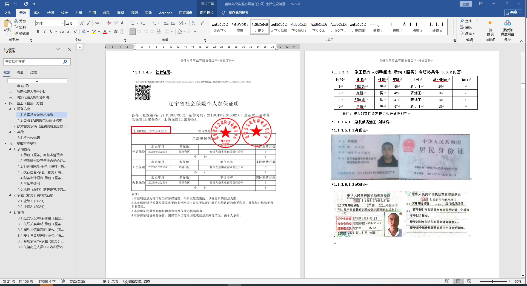
Task: Toggle strikethrough on text
Action: (x=62, y=32)
